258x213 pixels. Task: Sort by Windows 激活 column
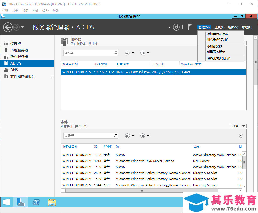pyautogui.click(x=191, y=64)
